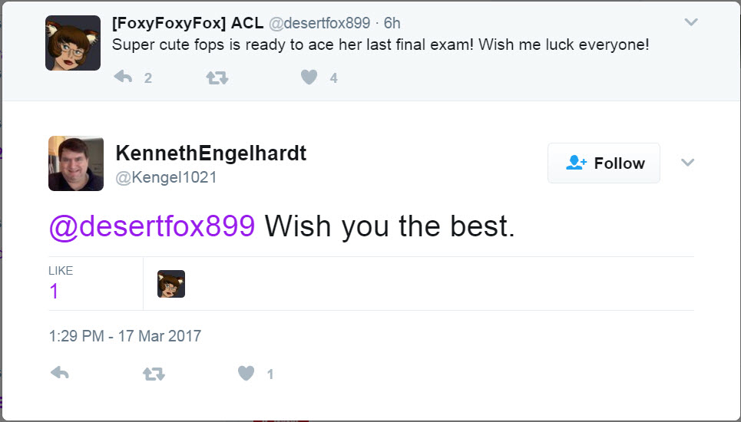This screenshot has width=741, height=422.
Task: Open more options for FoxyFoxyFox tweet
Action: (691, 22)
